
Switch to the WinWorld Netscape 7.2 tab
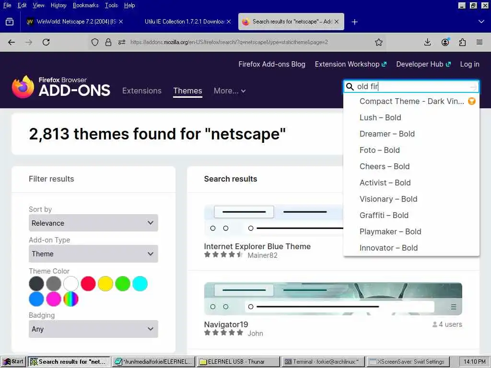[75, 22]
